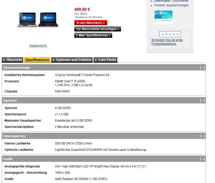Click 500 GB SATA (7200 U/min) value

74,143
